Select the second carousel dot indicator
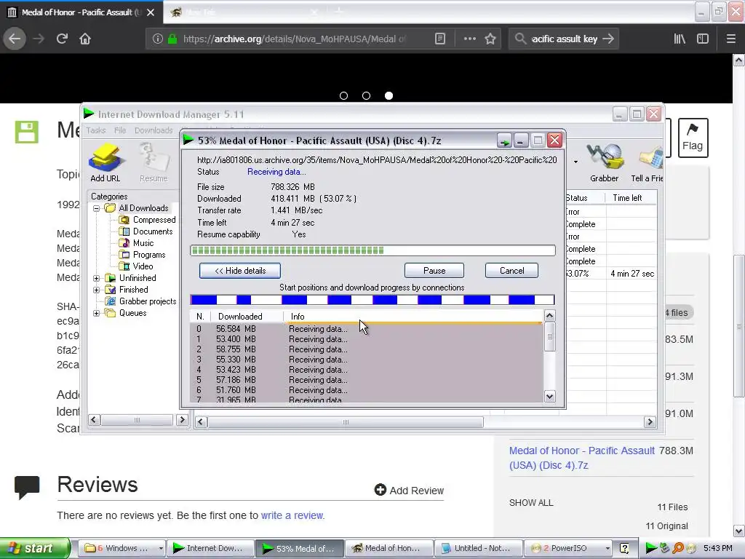 click(x=367, y=95)
